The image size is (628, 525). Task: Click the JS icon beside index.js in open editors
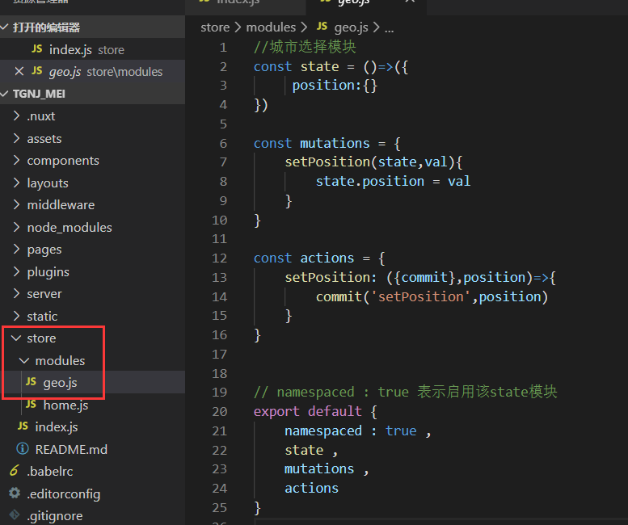(36, 49)
